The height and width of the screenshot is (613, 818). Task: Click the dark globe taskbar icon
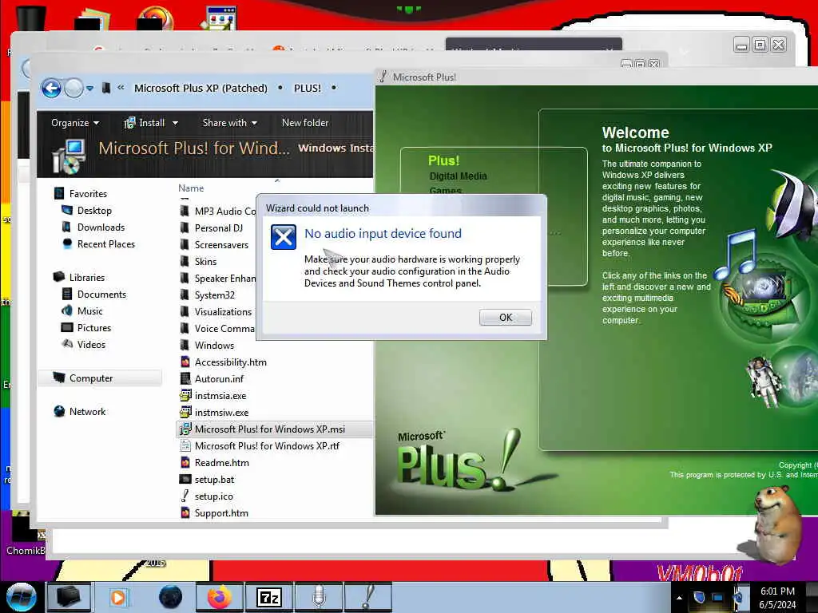tap(171, 597)
